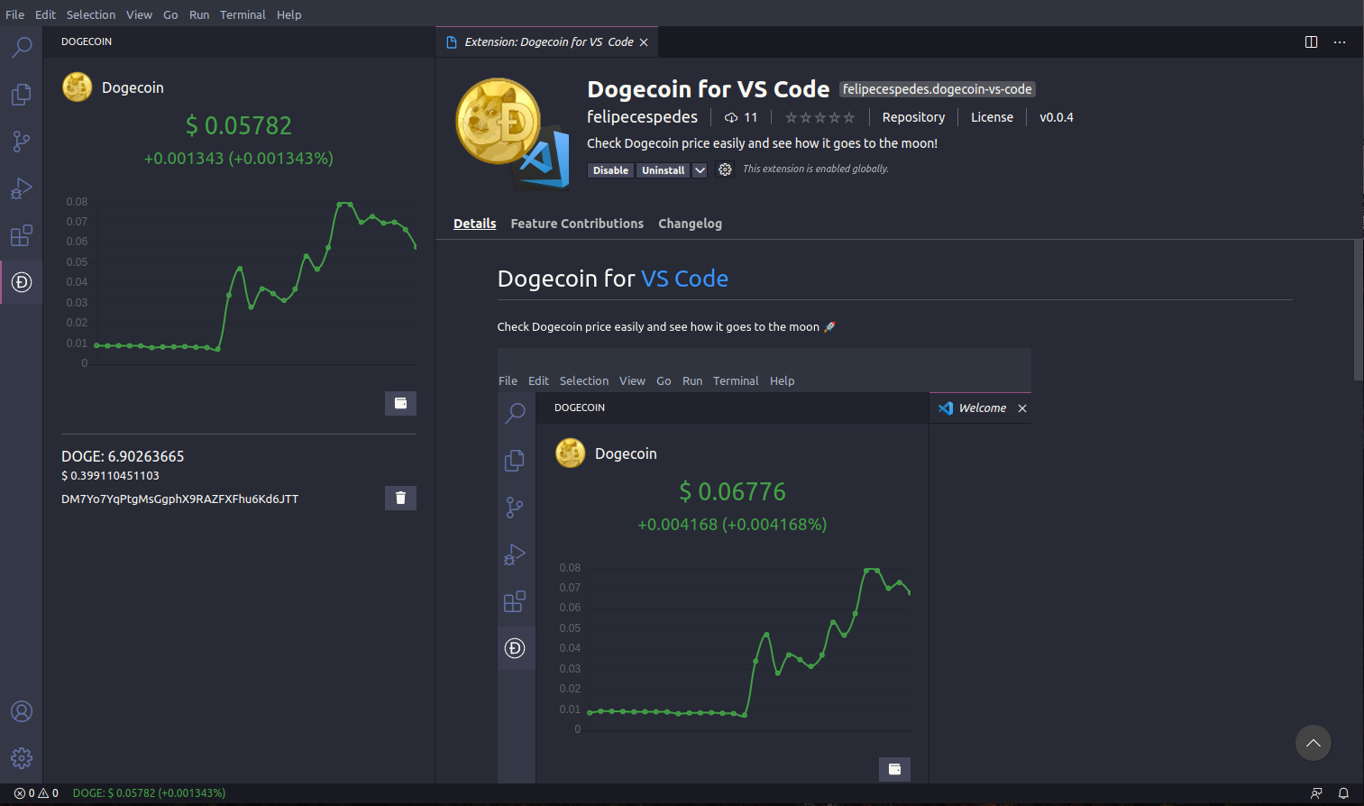Open the Run and Debug view

tap(22, 188)
